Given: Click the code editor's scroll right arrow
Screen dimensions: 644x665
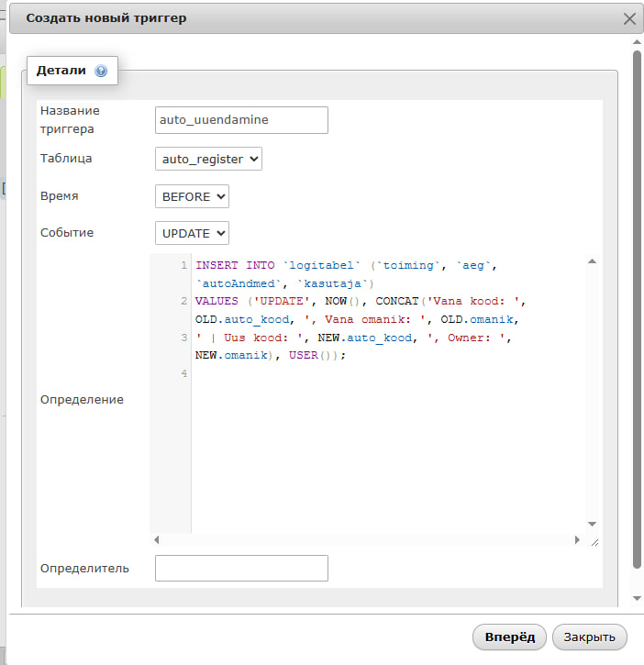Looking at the screenshot, I should 577,540.
